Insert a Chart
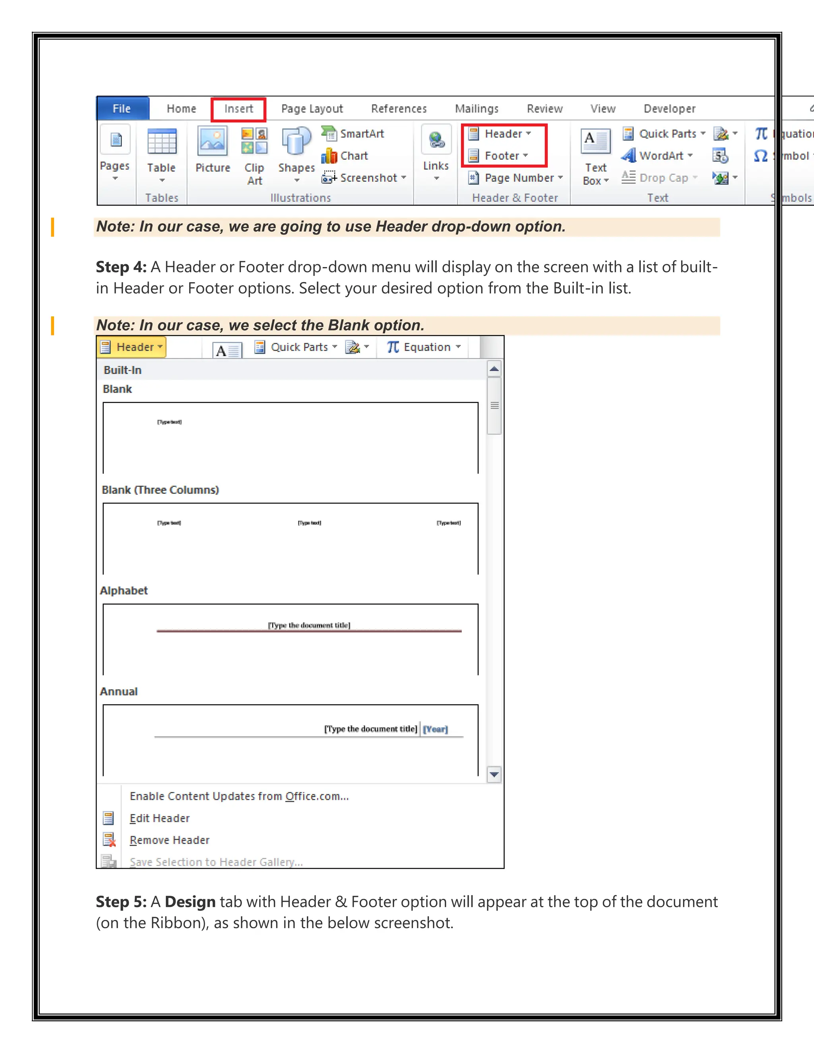Viewport: 814px width, 1053px height. click(345, 156)
